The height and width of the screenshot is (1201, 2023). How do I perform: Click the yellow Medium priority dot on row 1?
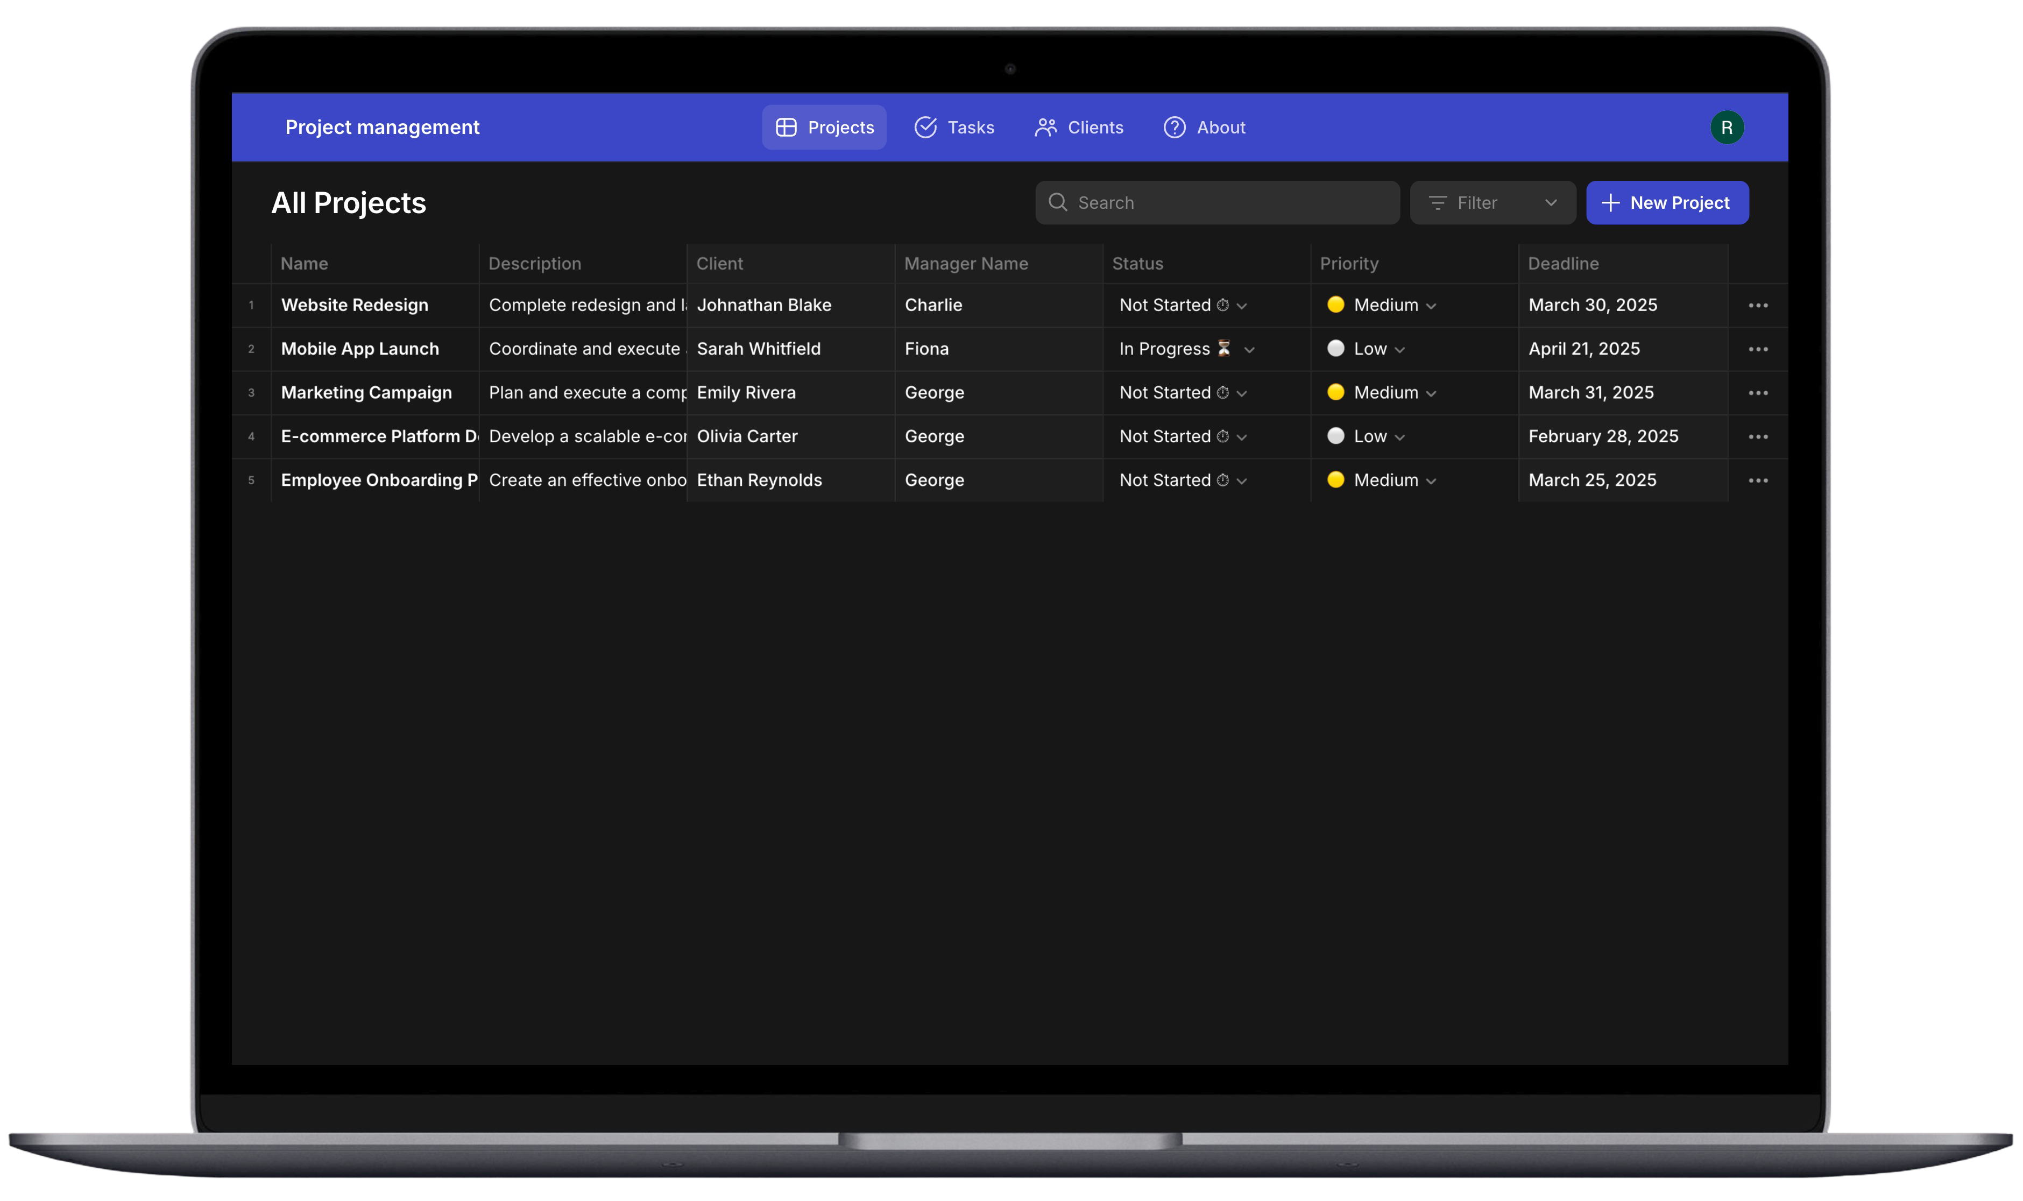[x=1335, y=305]
